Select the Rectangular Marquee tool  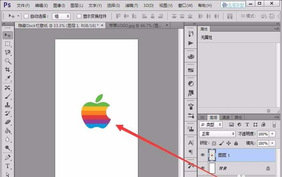coord(7,44)
